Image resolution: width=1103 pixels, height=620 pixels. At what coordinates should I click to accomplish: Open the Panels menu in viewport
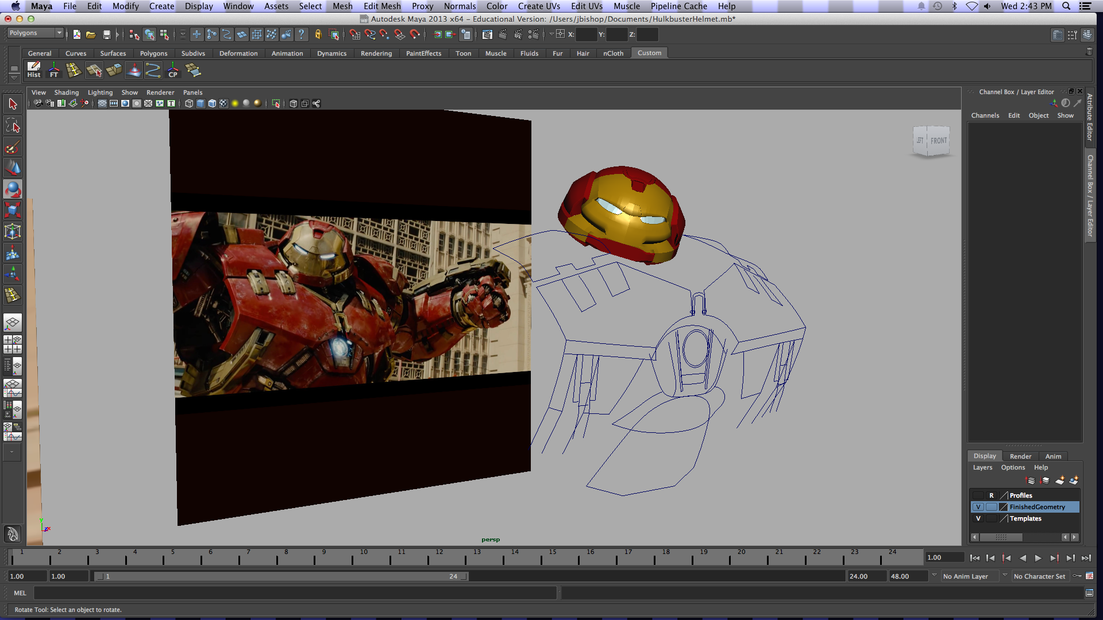(192, 92)
